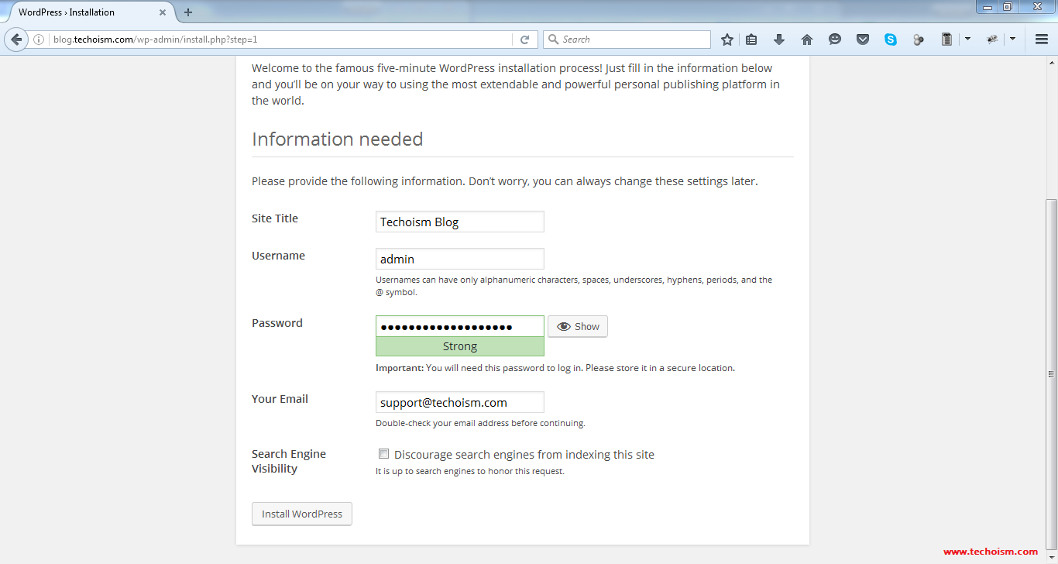Show bookmarks list icon
This screenshot has width=1058, height=564.
pyautogui.click(x=751, y=40)
